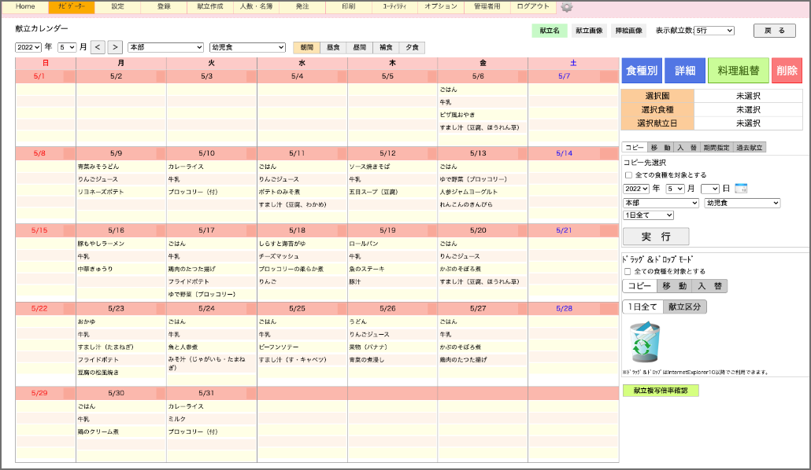
Task: Click the blue 詳細 button
Action: pyautogui.click(x=685, y=71)
